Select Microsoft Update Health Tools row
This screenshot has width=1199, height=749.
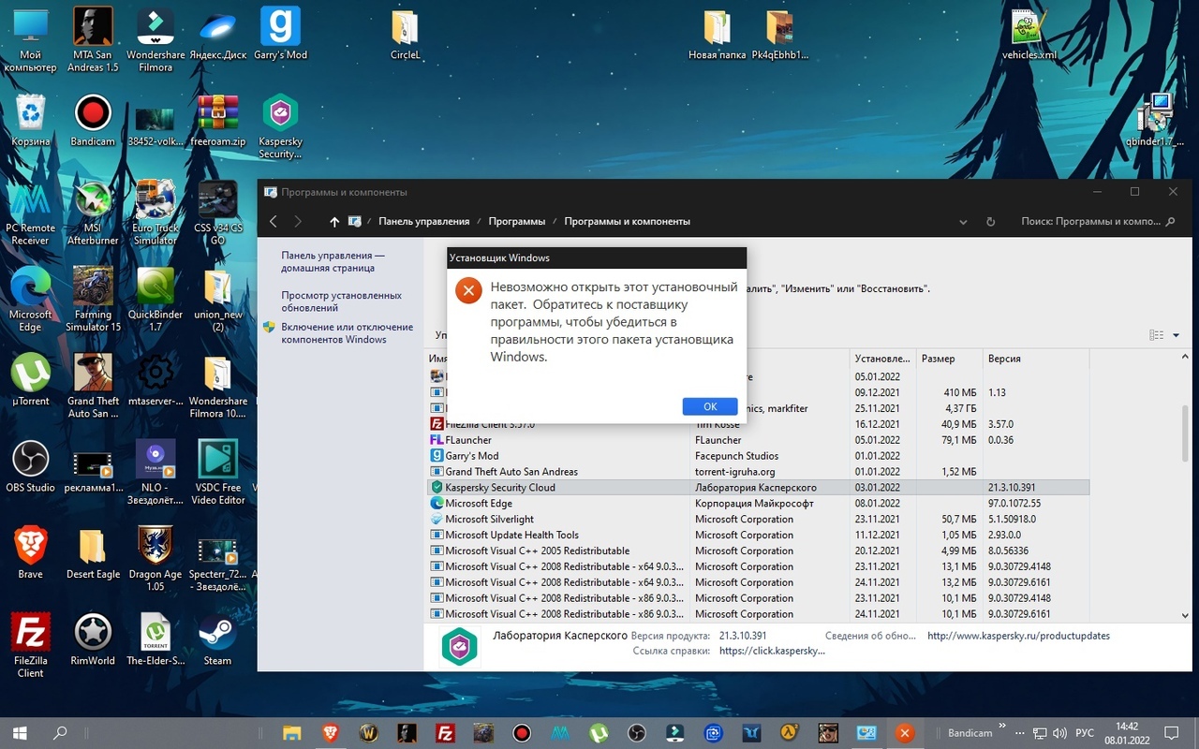758,536
